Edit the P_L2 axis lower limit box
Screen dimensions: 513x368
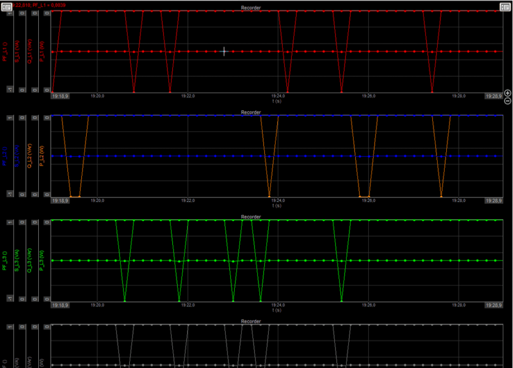[47, 195]
